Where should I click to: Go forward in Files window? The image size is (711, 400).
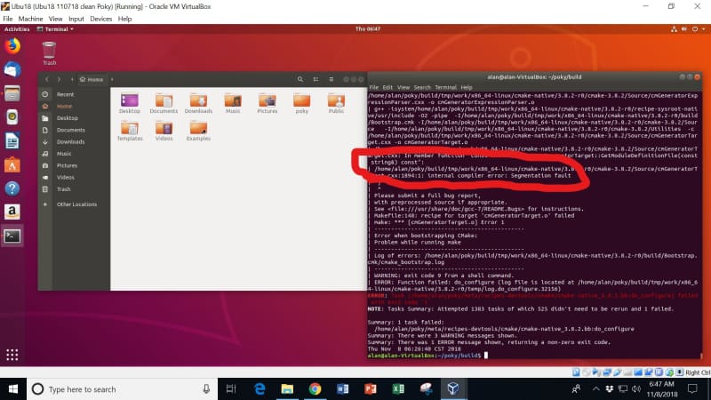tap(59, 79)
